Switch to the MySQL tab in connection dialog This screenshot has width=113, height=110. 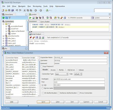(x=61, y=70)
